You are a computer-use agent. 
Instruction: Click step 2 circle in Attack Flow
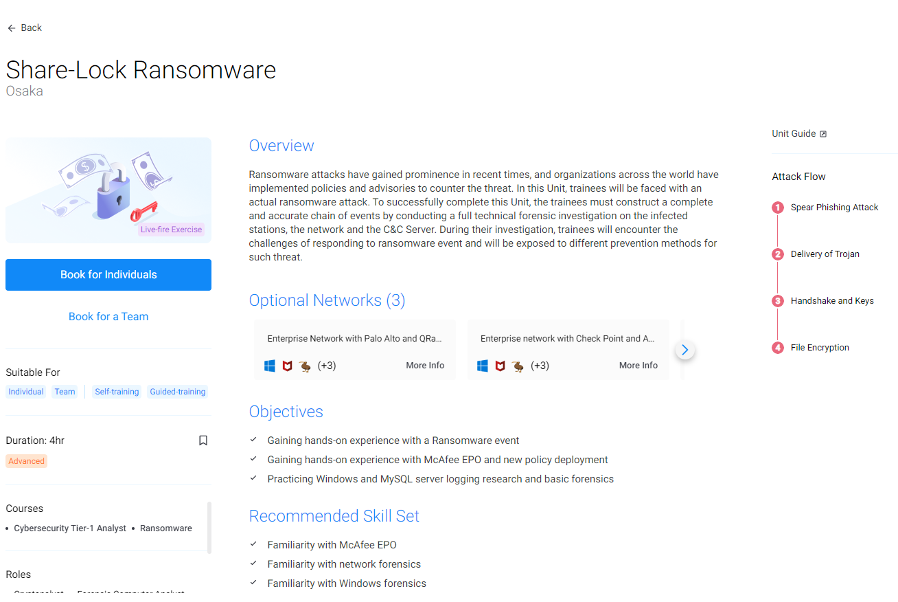778,254
